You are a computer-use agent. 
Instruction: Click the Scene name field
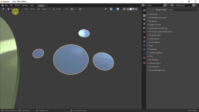click(155, 5)
